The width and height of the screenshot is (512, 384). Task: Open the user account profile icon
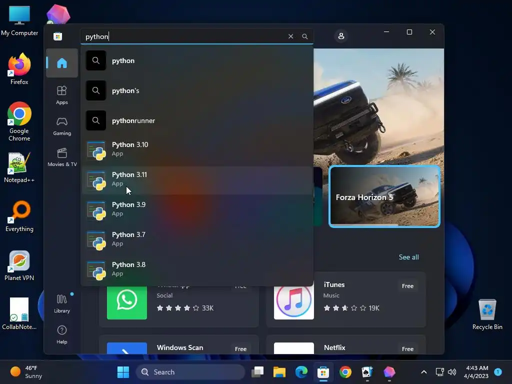tap(341, 36)
